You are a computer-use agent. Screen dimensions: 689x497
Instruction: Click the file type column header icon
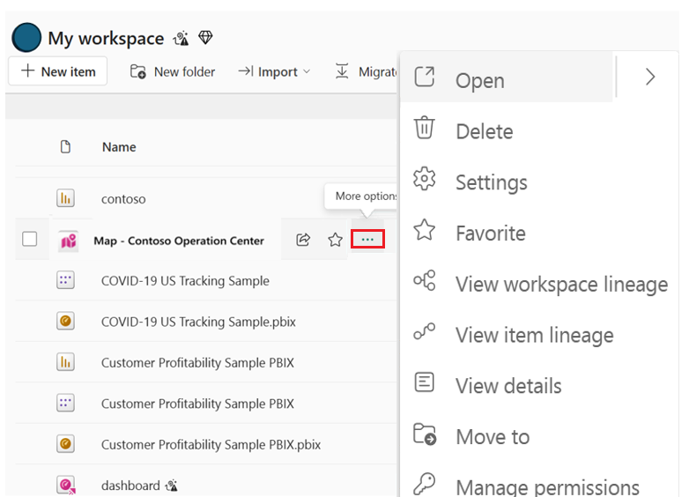pos(65,147)
